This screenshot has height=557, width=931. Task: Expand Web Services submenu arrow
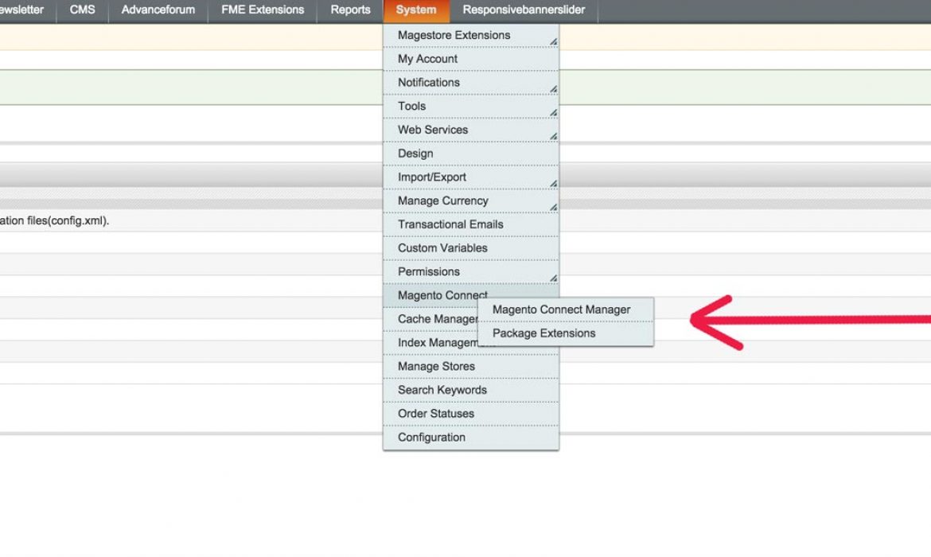(553, 137)
